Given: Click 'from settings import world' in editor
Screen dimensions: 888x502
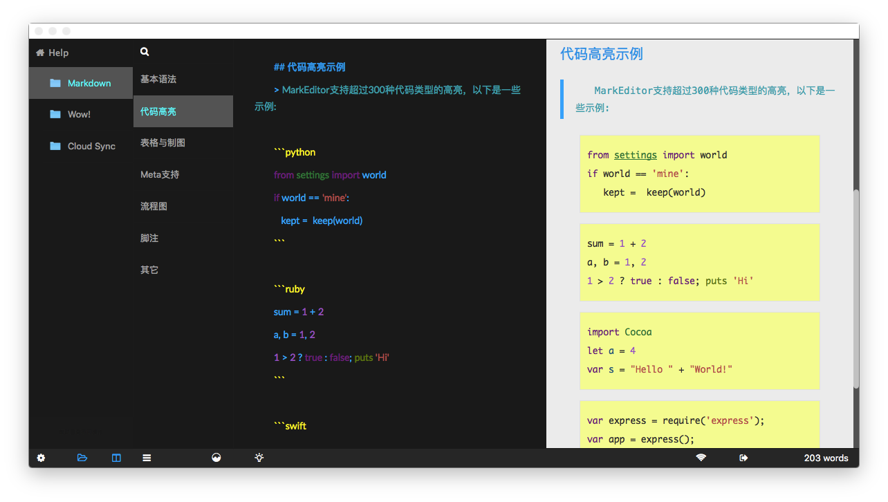Looking at the screenshot, I should click(330, 175).
